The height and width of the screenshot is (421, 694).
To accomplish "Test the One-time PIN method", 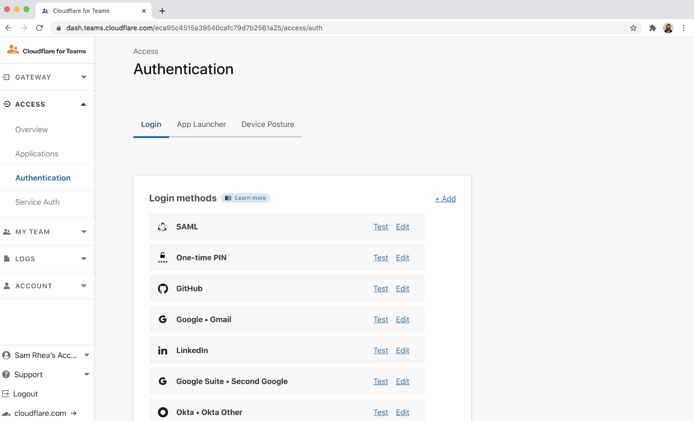I will click(380, 258).
